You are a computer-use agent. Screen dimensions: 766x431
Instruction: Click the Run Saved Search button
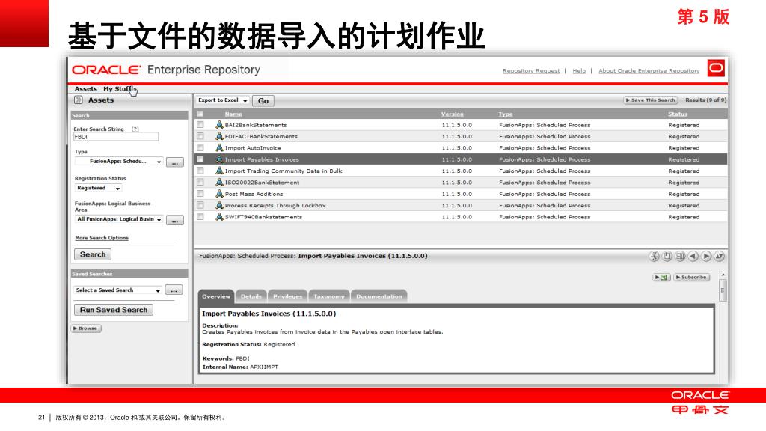point(114,310)
